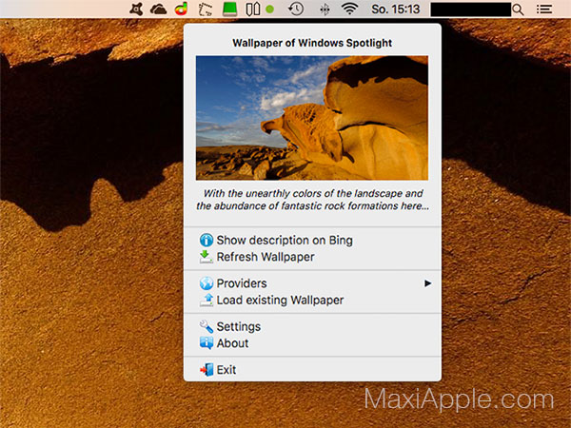Click the door icon beside Exit

click(x=207, y=370)
